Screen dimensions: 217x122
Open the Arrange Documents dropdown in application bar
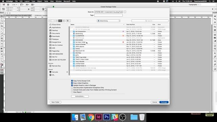[x=33, y=5]
